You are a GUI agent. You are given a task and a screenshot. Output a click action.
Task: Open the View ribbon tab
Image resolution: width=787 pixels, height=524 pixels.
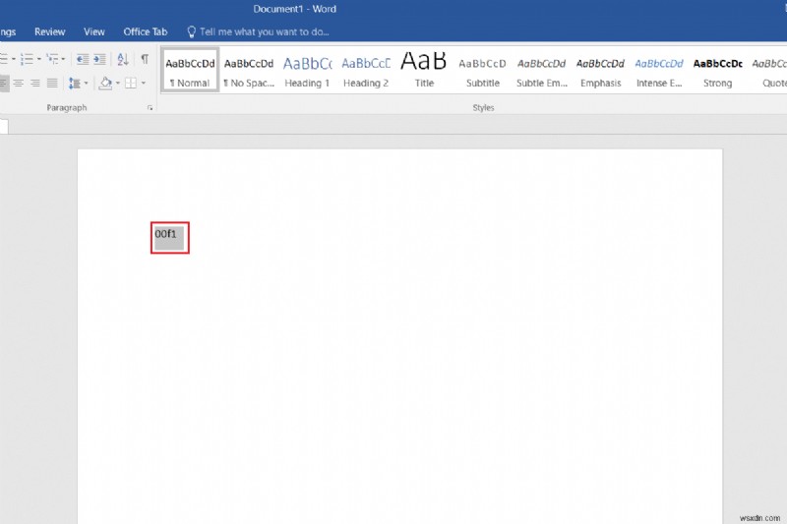click(x=93, y=32)
